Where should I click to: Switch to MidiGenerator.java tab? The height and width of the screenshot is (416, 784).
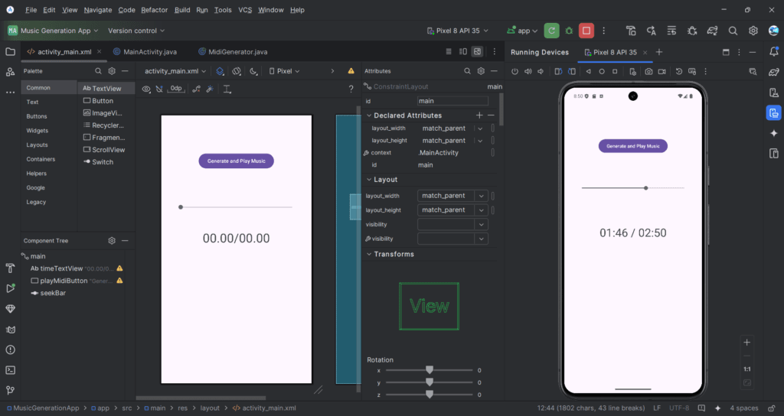(x=233, y=51)
